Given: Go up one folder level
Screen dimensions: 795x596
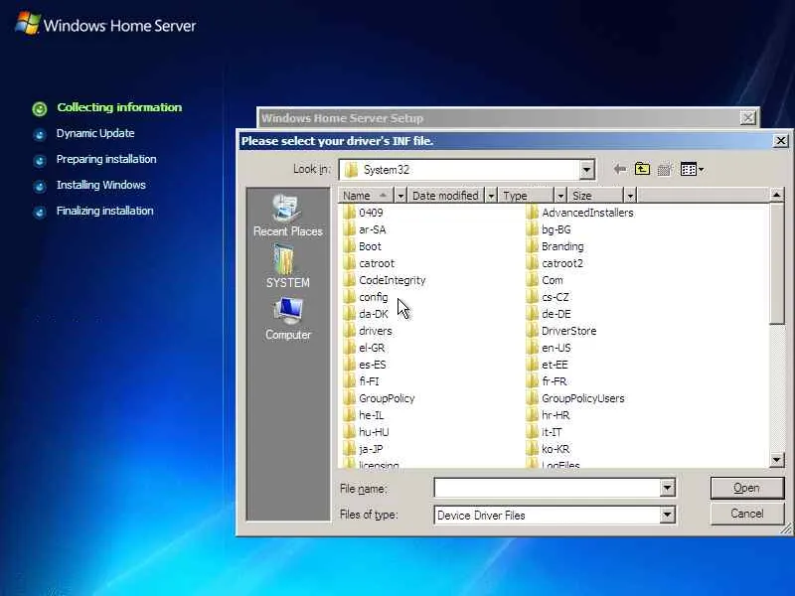Looking at the screenshot, I should tap(642, 169).
